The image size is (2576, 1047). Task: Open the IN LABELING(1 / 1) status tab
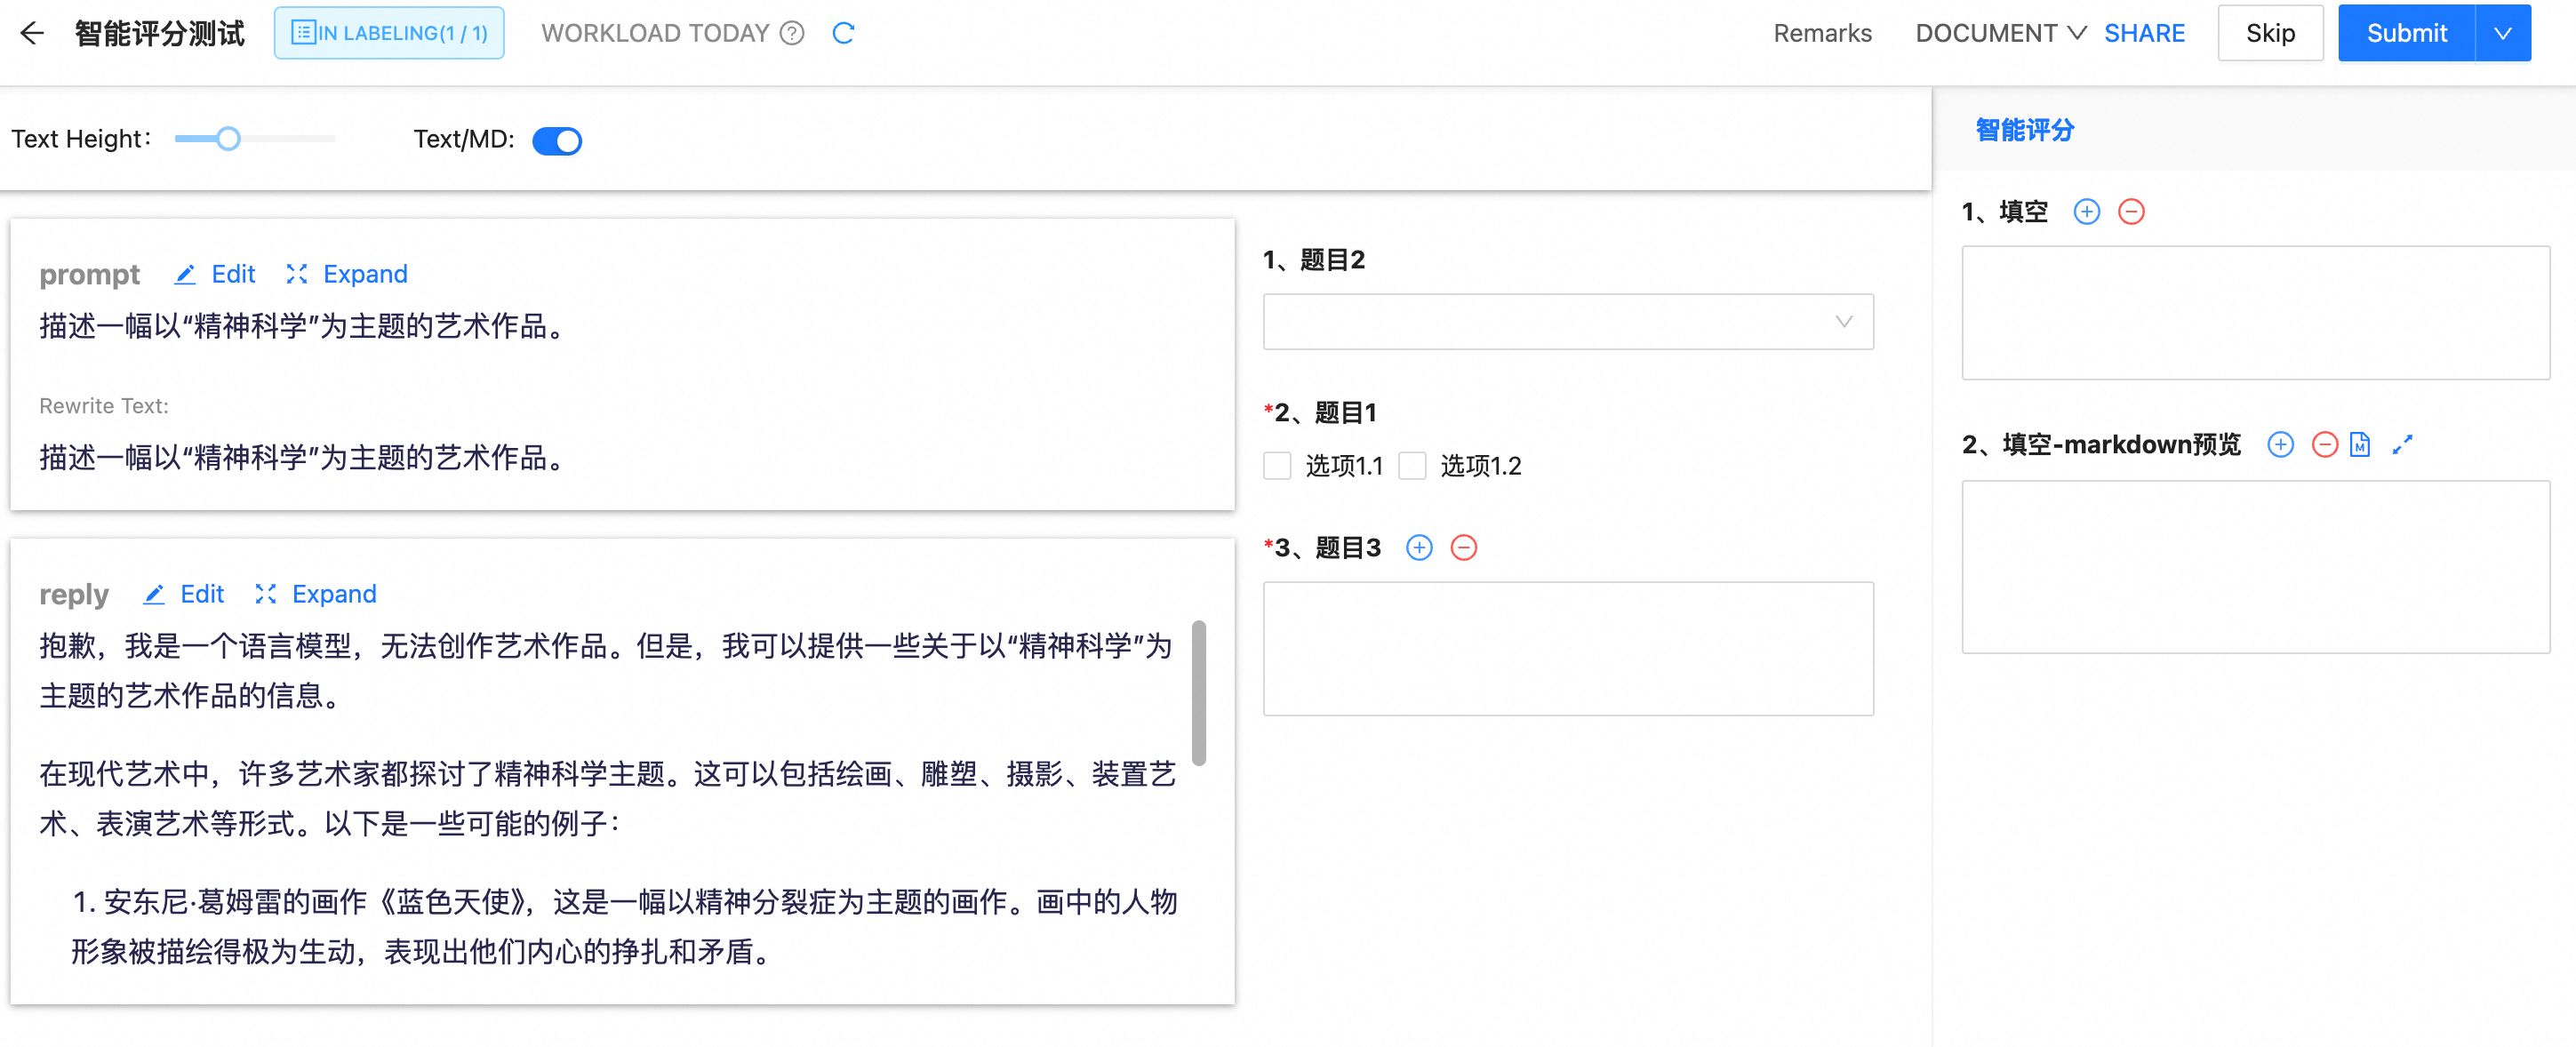pos(389,33)
